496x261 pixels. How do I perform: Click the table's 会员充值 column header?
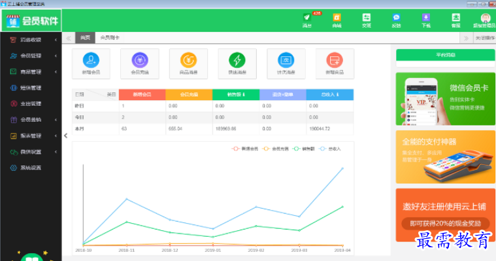click(x=189, y=94)
